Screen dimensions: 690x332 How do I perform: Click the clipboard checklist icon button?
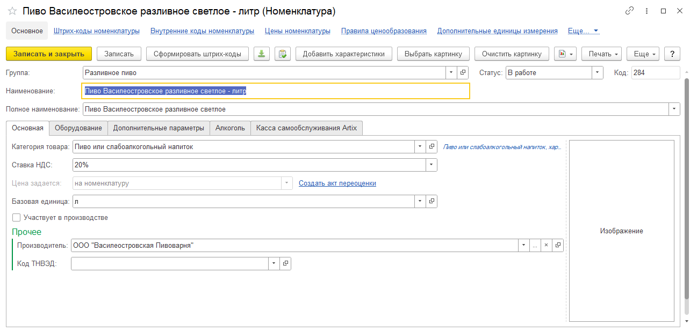[x=283, y=54]
